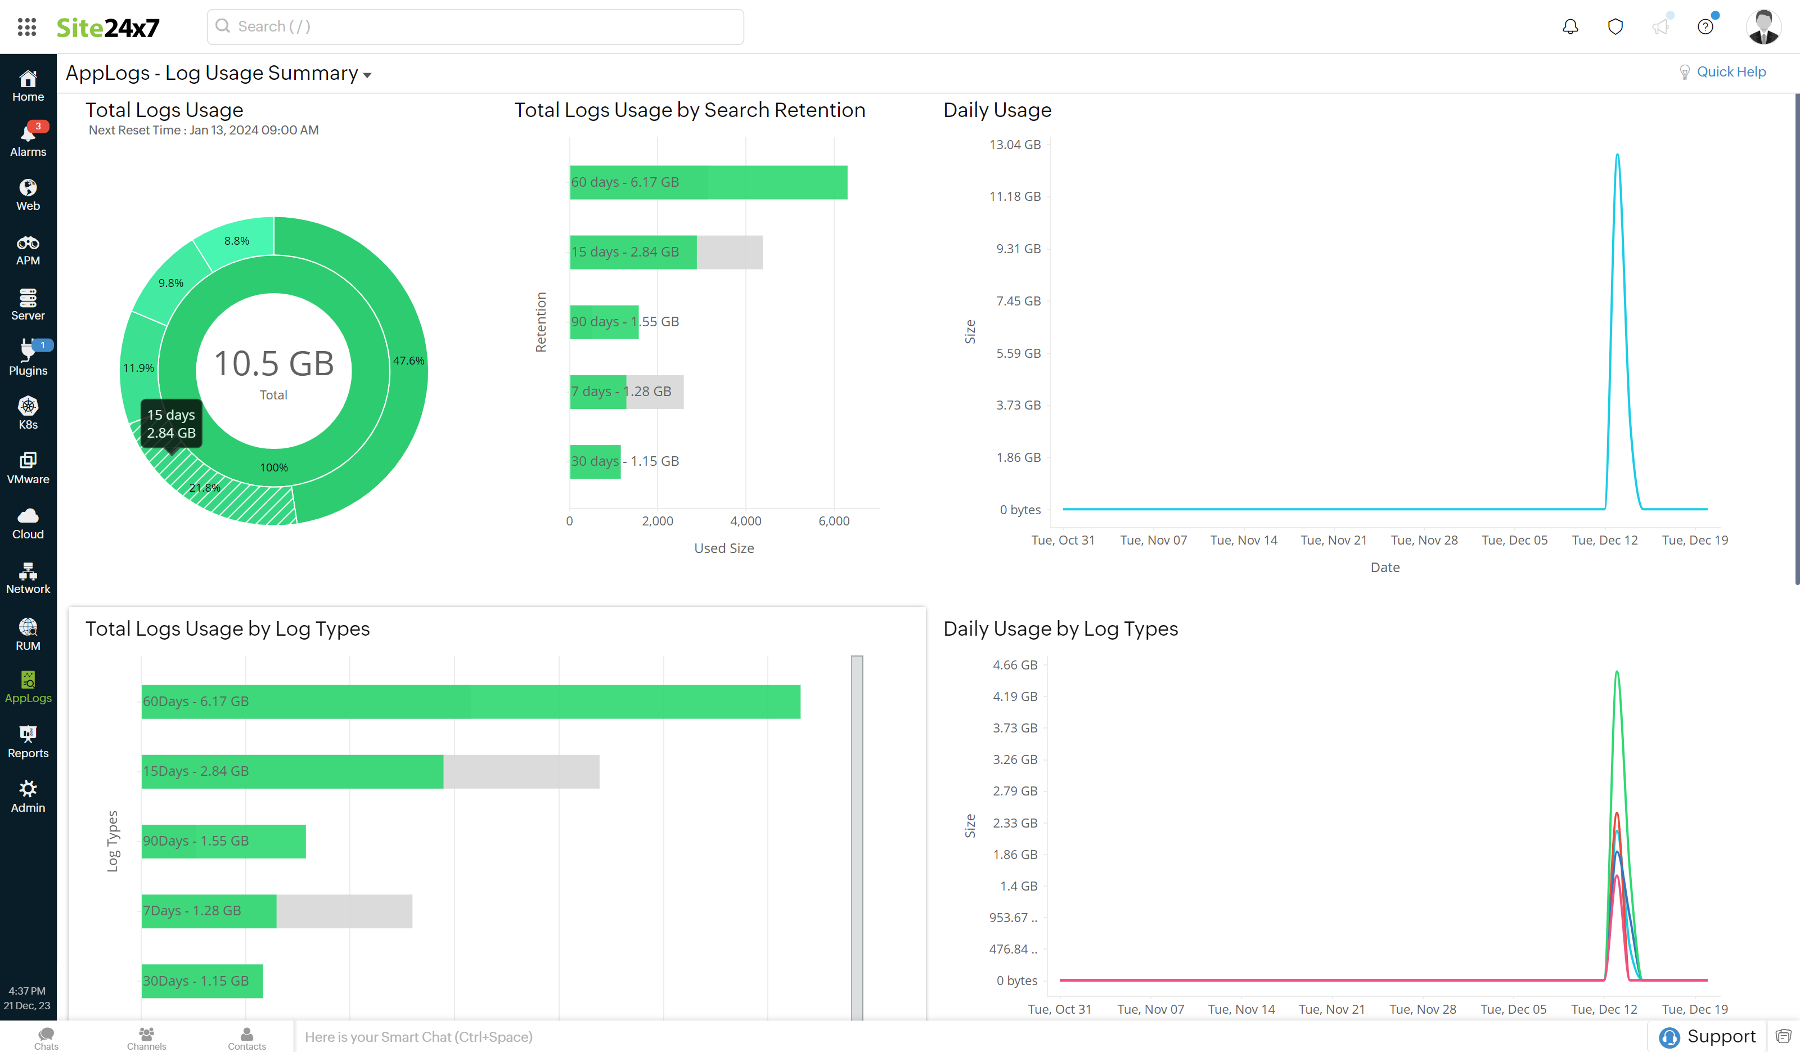Open the Chats panel

tap(46, 1036)
